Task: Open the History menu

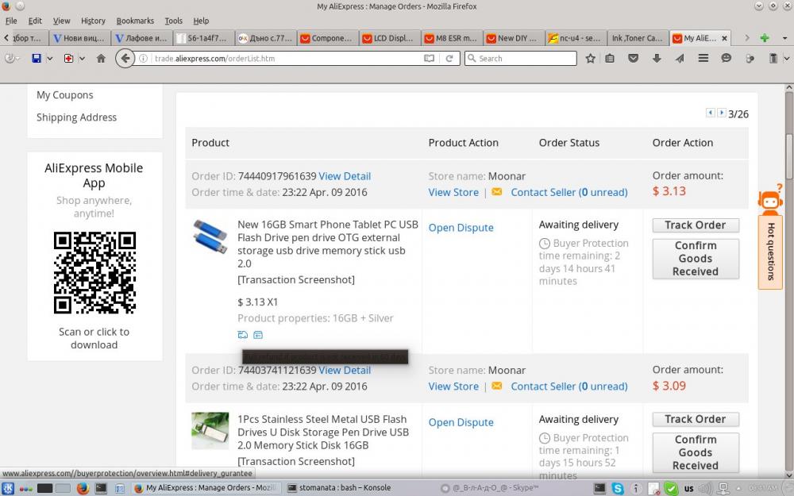Action: pos(93,21)
